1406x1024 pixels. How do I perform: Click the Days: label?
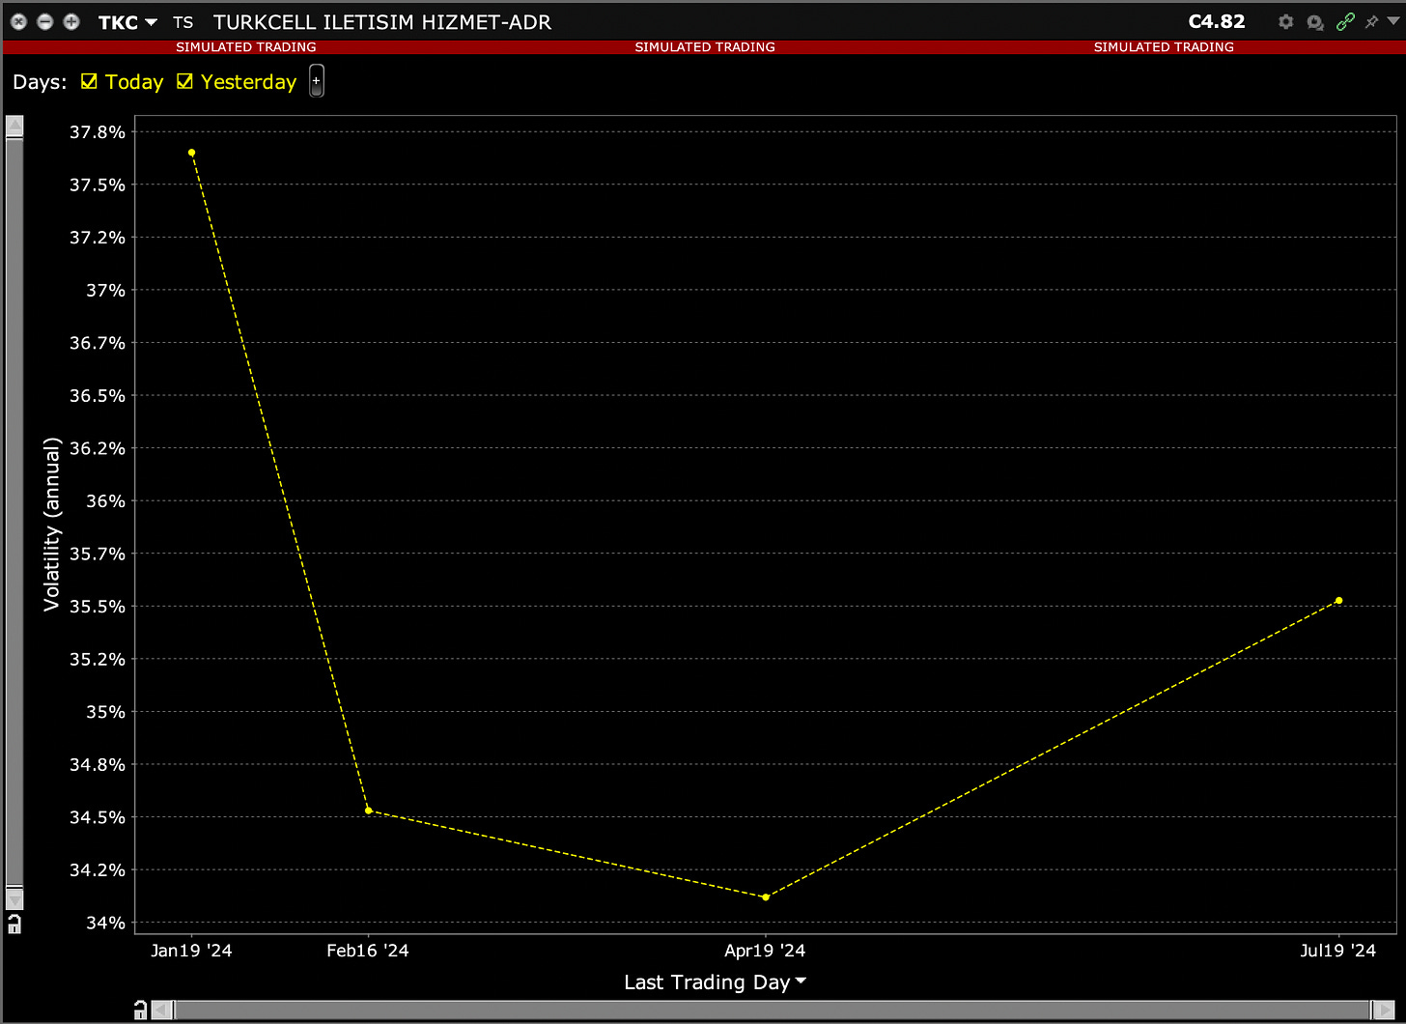[x=40, y=82]
